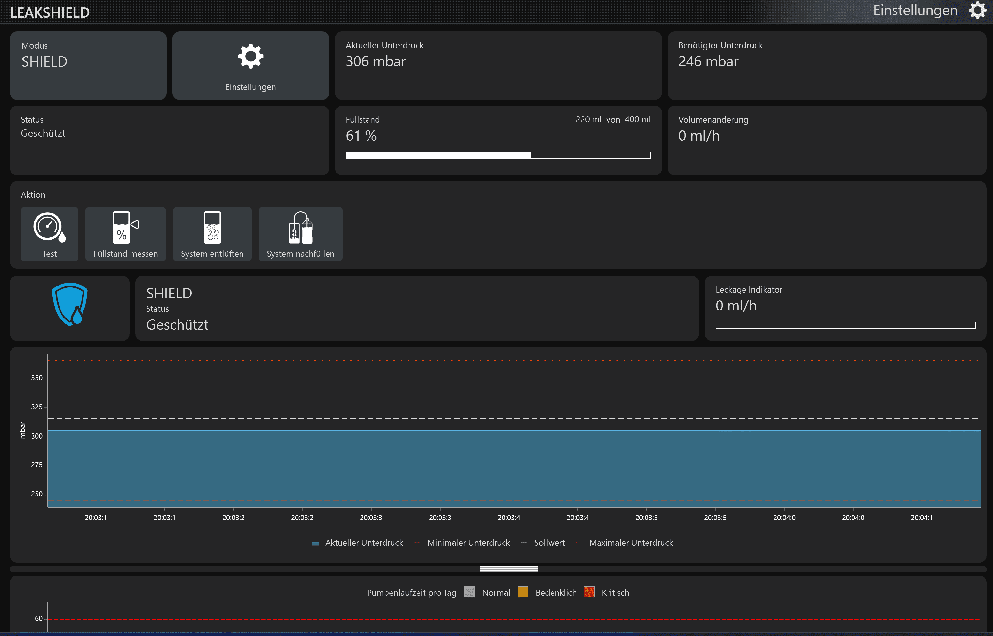Click the Leckage Indikator bar
Image resolution: width=993 pixels, height=636 pixels.
coord(845,326)
